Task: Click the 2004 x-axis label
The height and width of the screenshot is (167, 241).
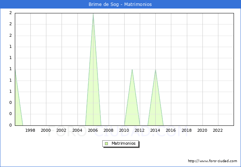Action: coord(77,130)
